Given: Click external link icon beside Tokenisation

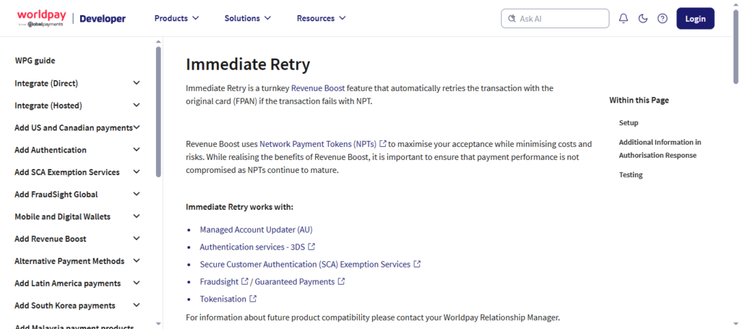Looking at the screenshot, I should [252, 299].
